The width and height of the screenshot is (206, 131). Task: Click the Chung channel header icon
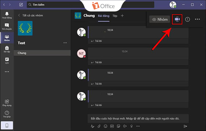tap(78, 16)
